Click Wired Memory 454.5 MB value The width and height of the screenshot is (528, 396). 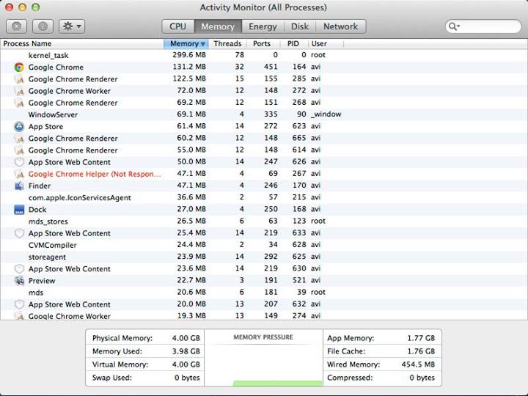point(418,364)
